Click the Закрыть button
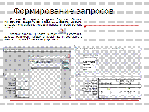 click(66, 67)
